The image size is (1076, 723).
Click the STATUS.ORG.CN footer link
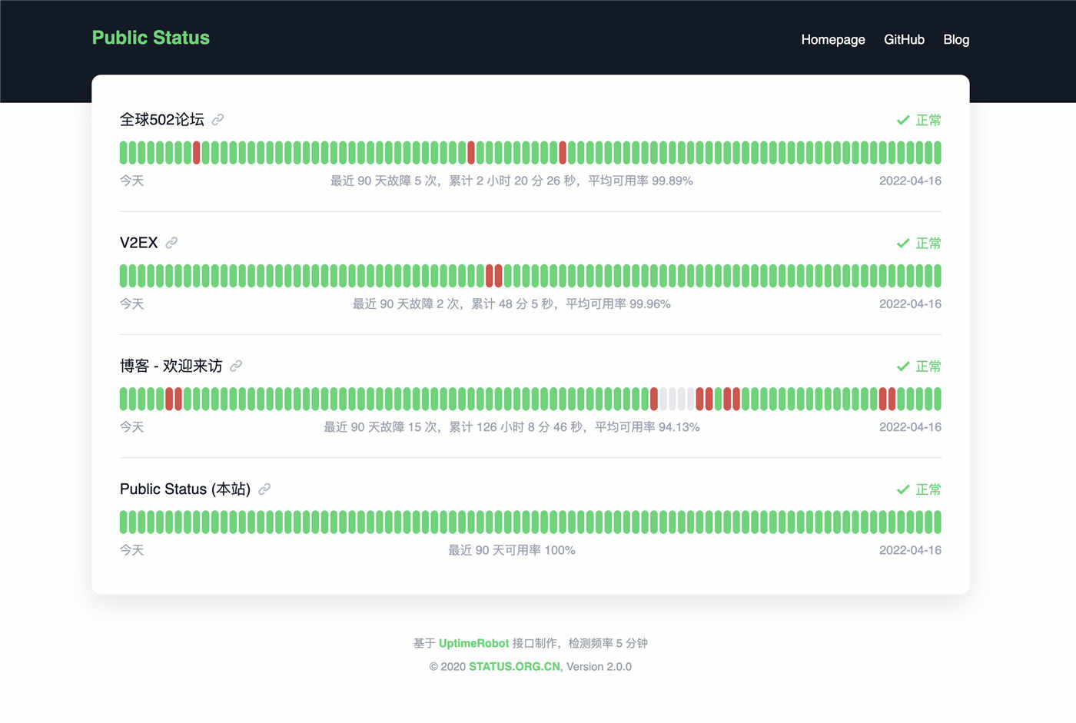pyautogui.click(x=513, y=666)
